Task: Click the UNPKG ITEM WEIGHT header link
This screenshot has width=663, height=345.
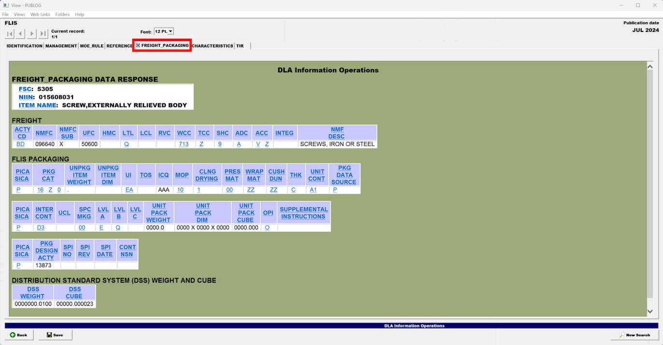Action: point(79,175)
